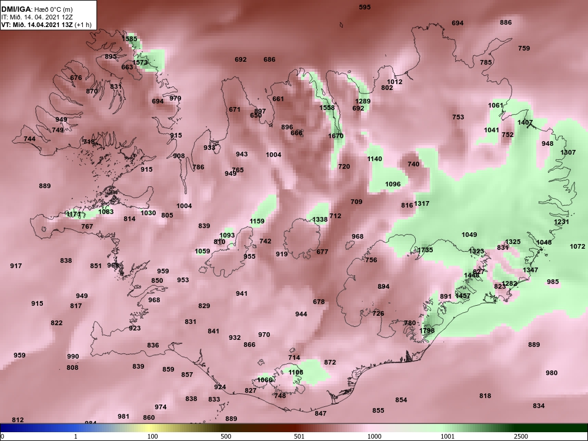Image resolution: width=588 pixels, height=441 pixels.
Task: Click the map value 1289
Action: click(363, 101)
